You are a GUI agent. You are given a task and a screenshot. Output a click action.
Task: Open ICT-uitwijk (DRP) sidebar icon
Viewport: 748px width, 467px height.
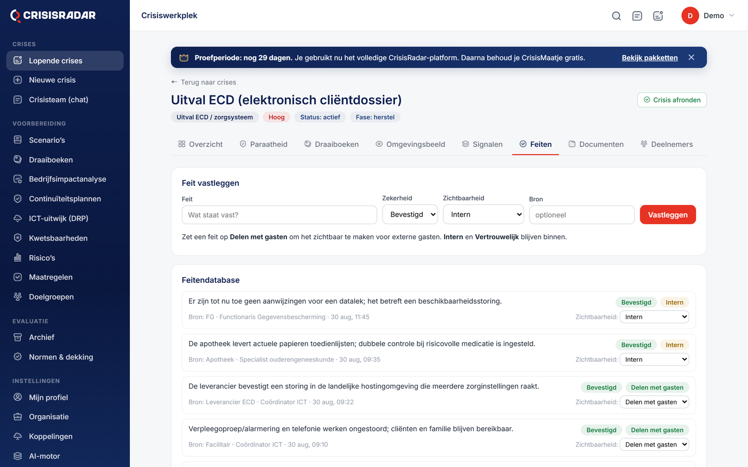pyautogui.click(x=18, y=218)
